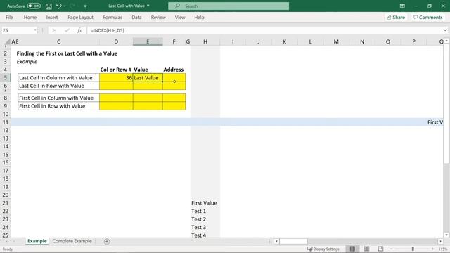Viewport: 450px width, 253px height.
Task: Open the Undo history dropdown arrow
Action: pyautogui.click(x=65, y=6)
